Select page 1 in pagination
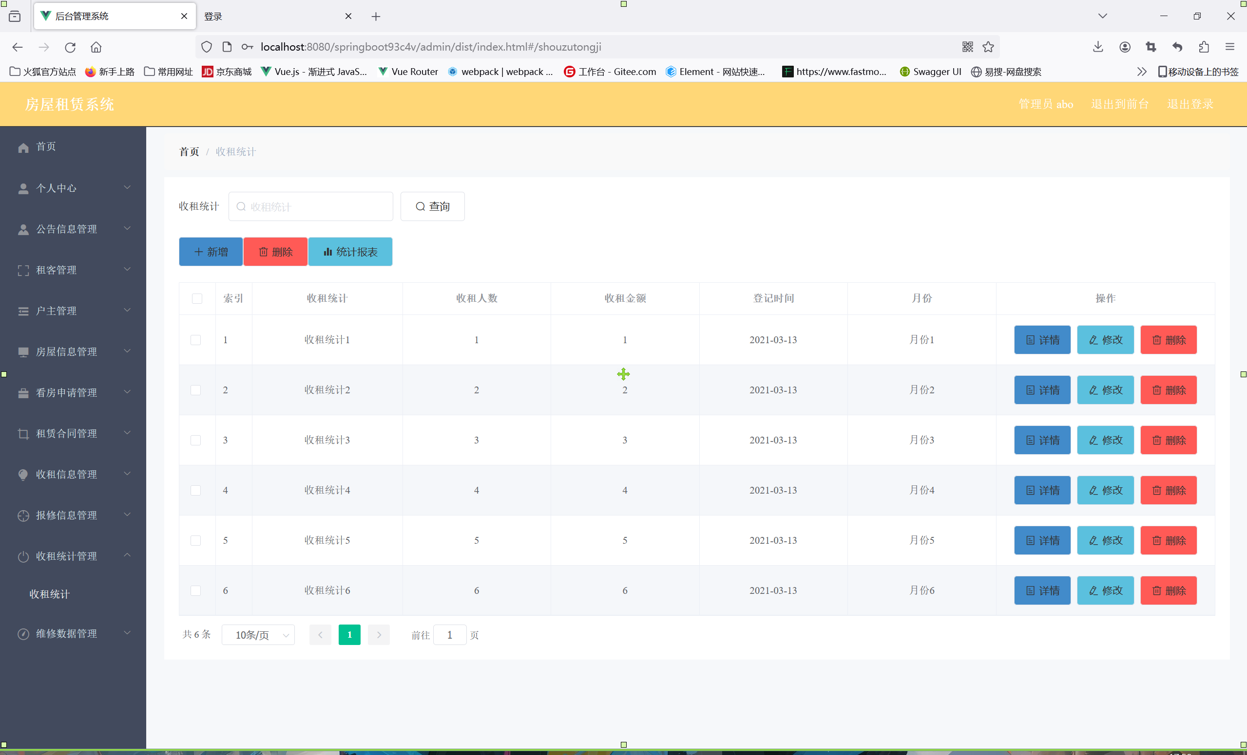This screenshot has height=755, width=1247. [x=349, y=635]
